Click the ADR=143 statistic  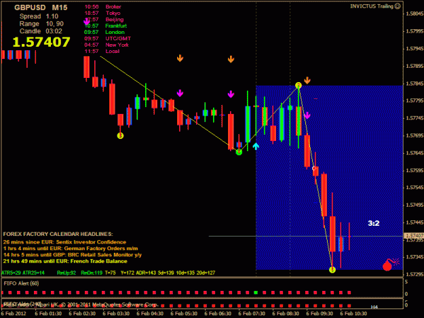[146, 273]
